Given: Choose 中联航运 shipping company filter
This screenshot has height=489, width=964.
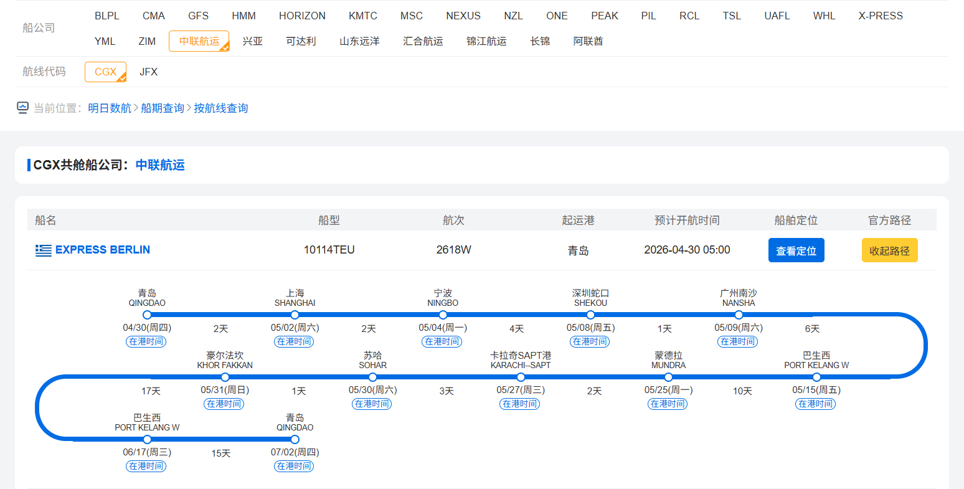Looking at the screenshot, I should pyautogui.click(x=199, y=41).
